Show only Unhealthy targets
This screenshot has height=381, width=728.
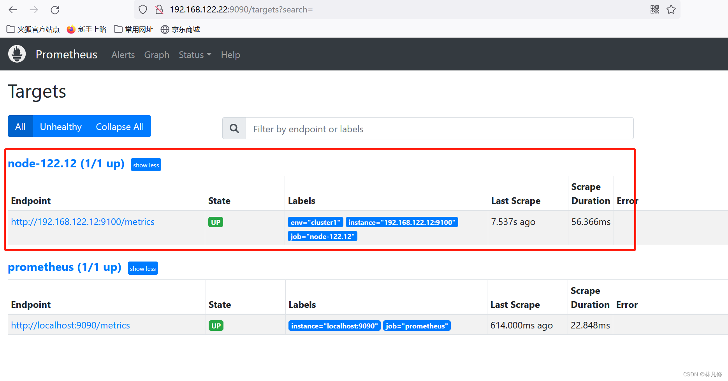click(x=61, y=126)
